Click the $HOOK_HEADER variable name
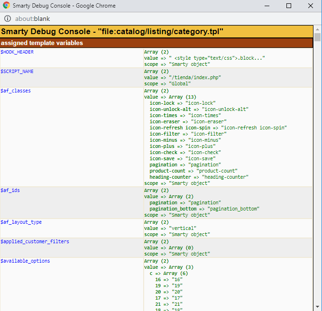This screenshot has width=322, height=311. (x=17, y=52)
